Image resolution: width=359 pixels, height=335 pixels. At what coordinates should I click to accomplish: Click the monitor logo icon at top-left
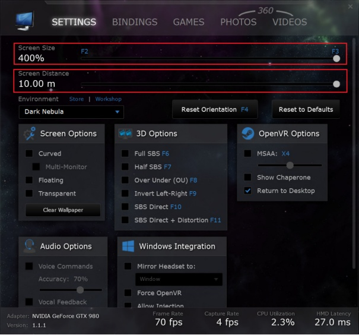24,21
